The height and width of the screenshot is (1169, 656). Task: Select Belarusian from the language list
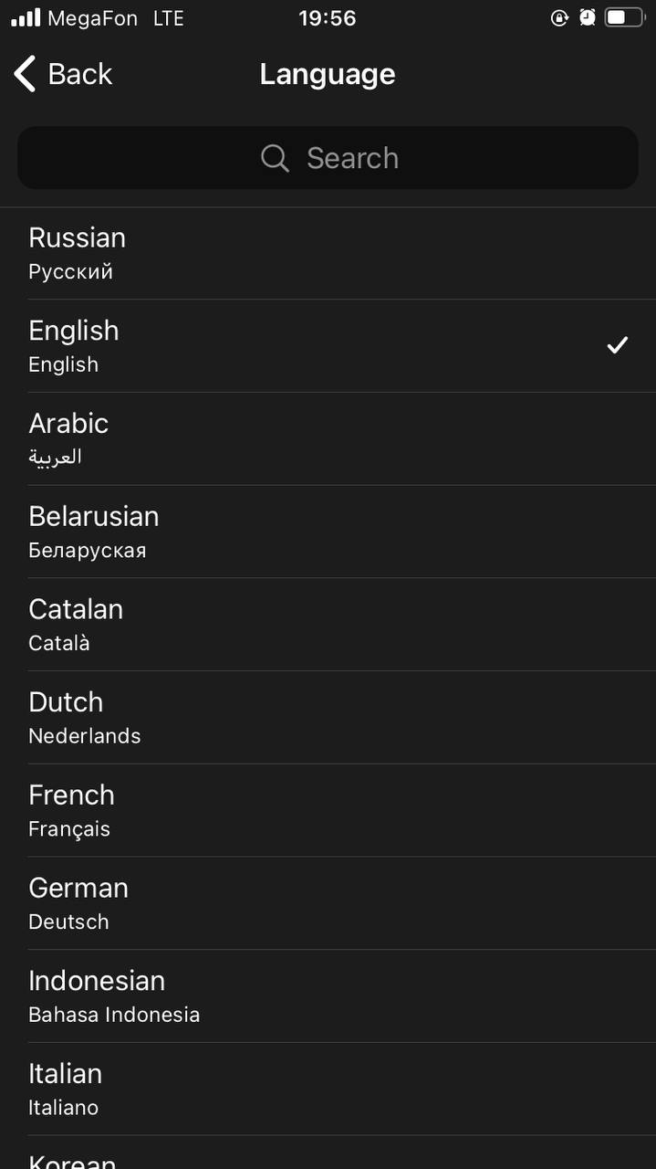click(328, 532)
